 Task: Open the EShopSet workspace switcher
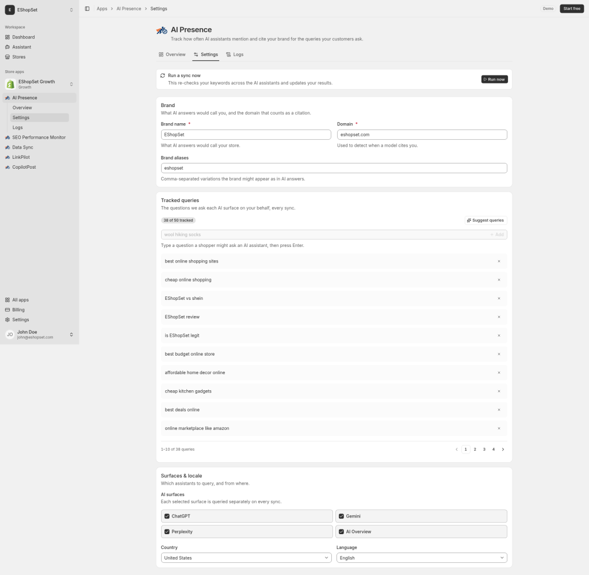tap(40, 10)
